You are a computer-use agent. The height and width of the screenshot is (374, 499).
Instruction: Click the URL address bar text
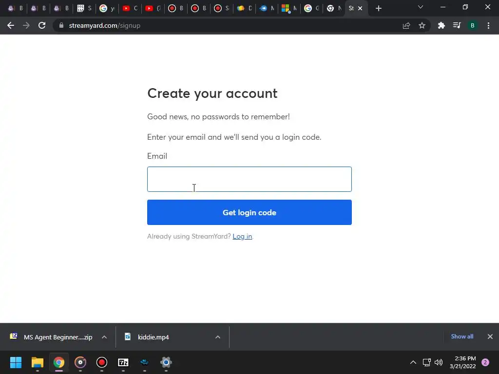click(x=105, y=25)
